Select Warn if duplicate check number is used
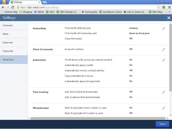The width and height of the screenshot is (172, 129). (x=86, y=108)
